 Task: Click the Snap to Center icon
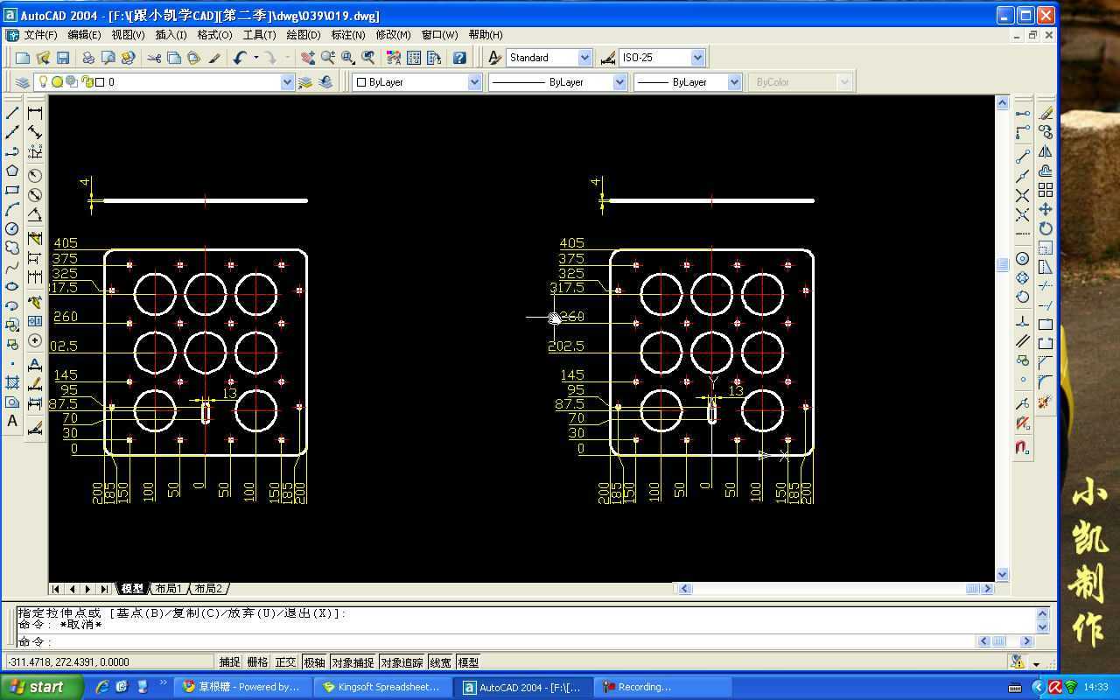pyautogui.click(x=1022, y=258)
